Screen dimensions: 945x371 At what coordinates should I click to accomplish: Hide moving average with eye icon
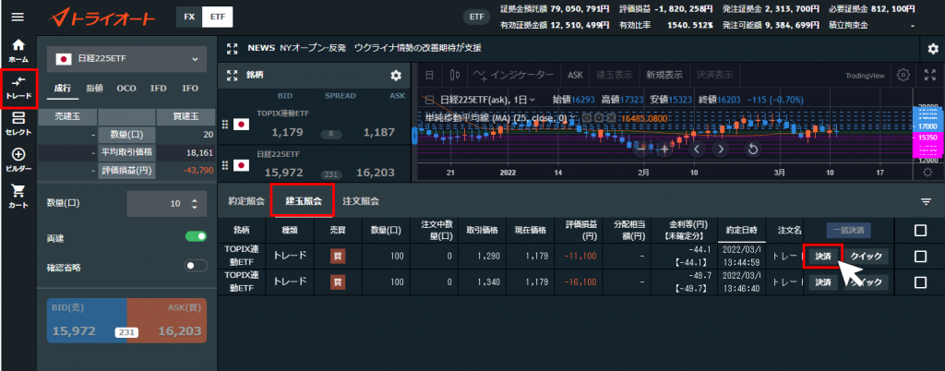[x=587, y=118]
